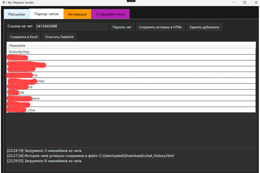Click the Очистить DataGrid button
The width and height of the screenshot is (260, 173).
59,37
